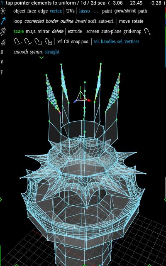The width and height of the screenshot is (166, 266).
Task: Select the pivot-with-arrow icon in fourth row
Action: point(28,42)
